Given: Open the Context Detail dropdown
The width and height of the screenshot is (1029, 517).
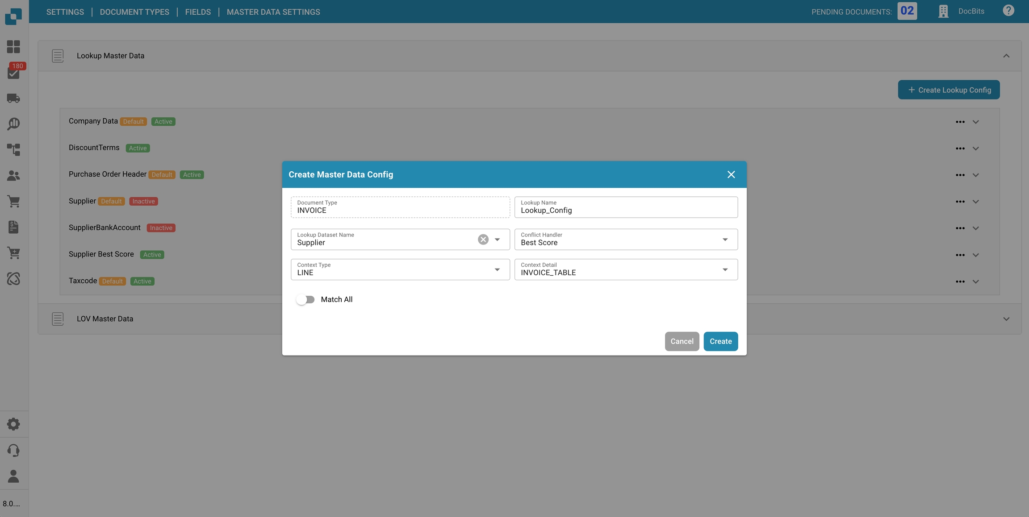Looking at the screenshot, I should (724, 270).
